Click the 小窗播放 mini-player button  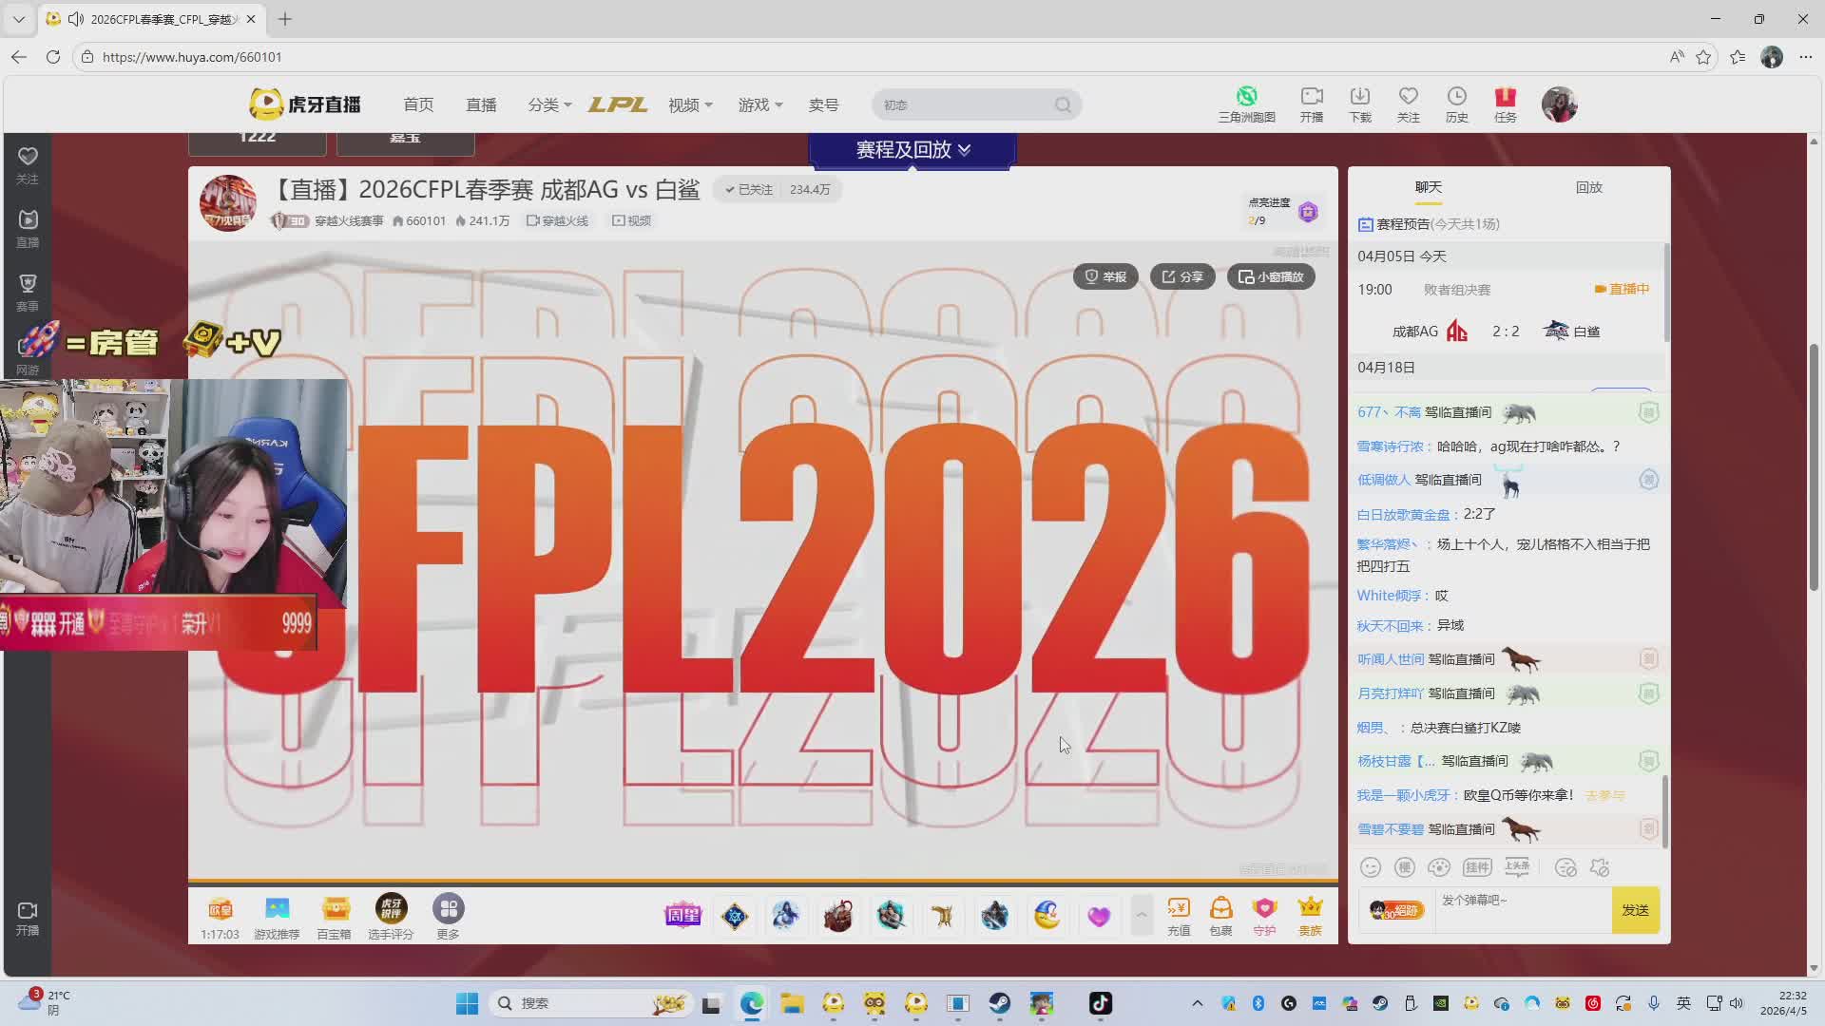tap(1271, 276)
